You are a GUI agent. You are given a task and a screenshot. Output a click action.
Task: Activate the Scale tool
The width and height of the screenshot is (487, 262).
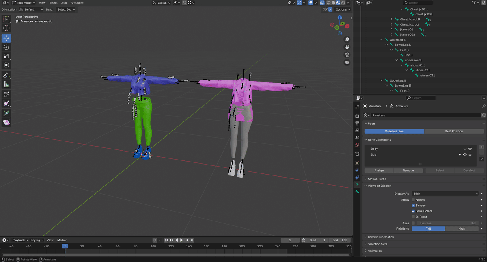[x=6, y=56]
